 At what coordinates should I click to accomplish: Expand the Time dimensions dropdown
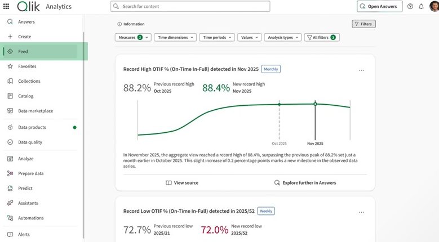175,38
